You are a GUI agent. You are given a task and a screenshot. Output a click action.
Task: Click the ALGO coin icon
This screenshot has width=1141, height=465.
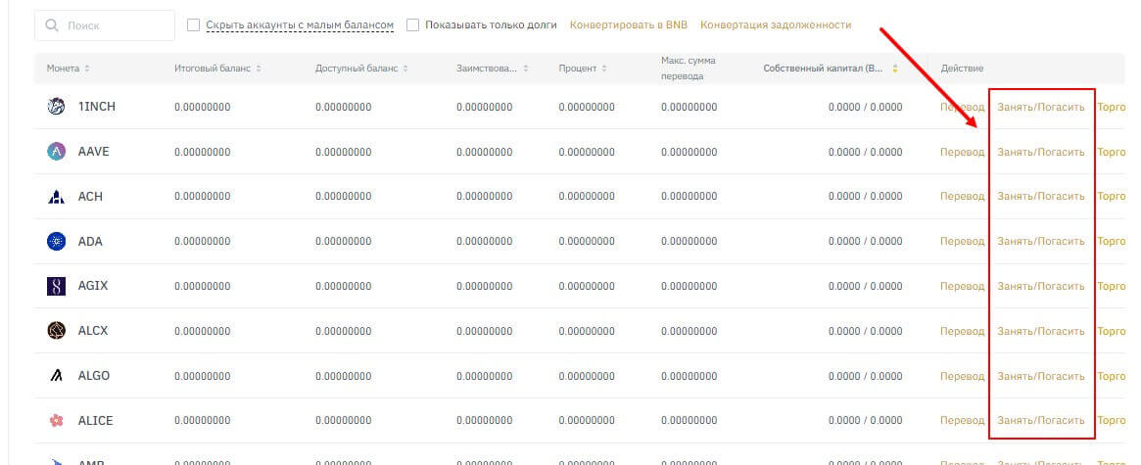click(x=56, y=376)
